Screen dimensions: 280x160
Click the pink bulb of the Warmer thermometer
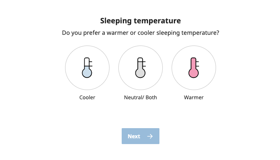193,73
